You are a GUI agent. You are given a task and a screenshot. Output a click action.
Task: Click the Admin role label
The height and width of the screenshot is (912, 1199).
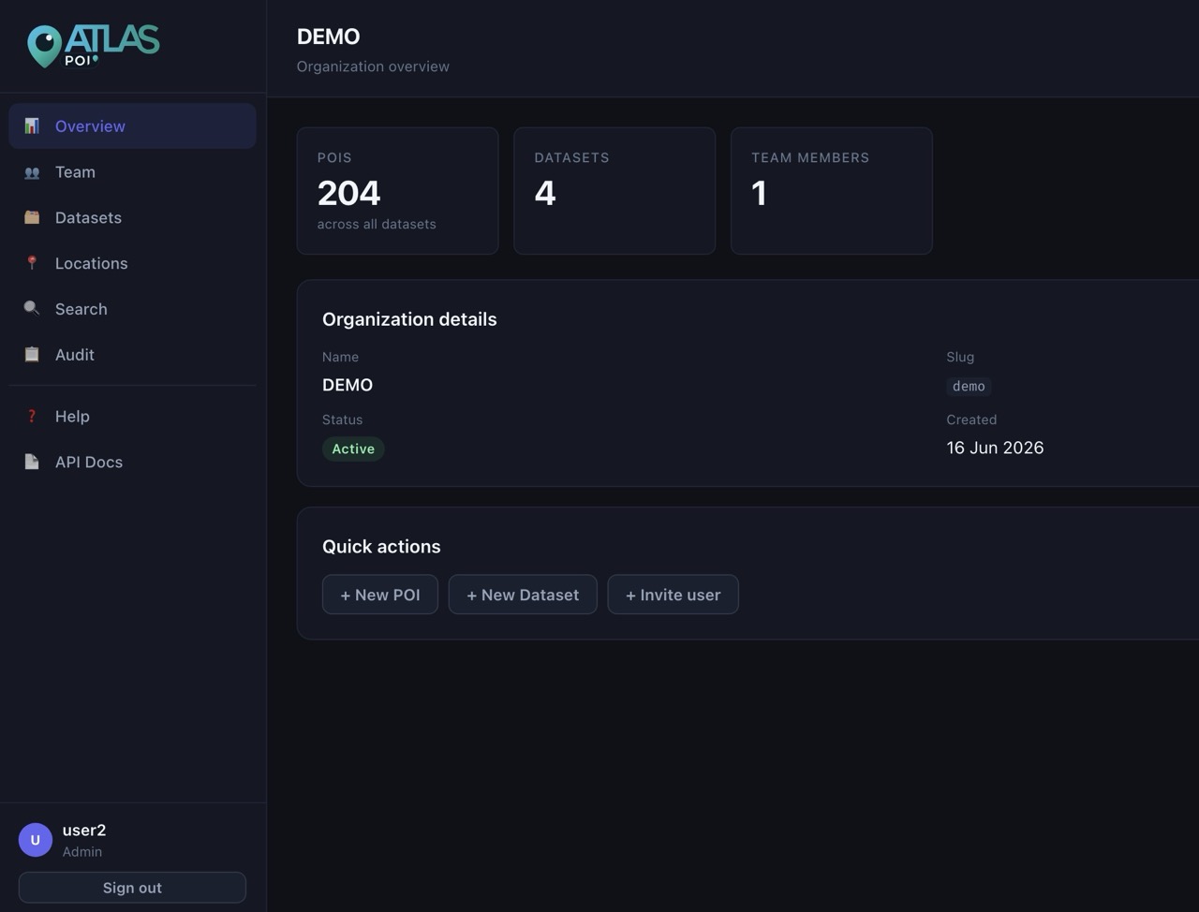(82, 852)
